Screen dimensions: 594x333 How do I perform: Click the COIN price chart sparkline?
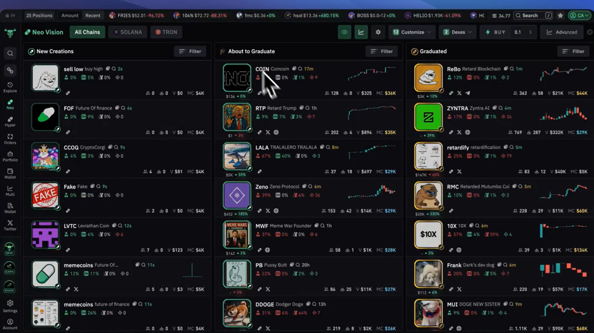(372, 73)
